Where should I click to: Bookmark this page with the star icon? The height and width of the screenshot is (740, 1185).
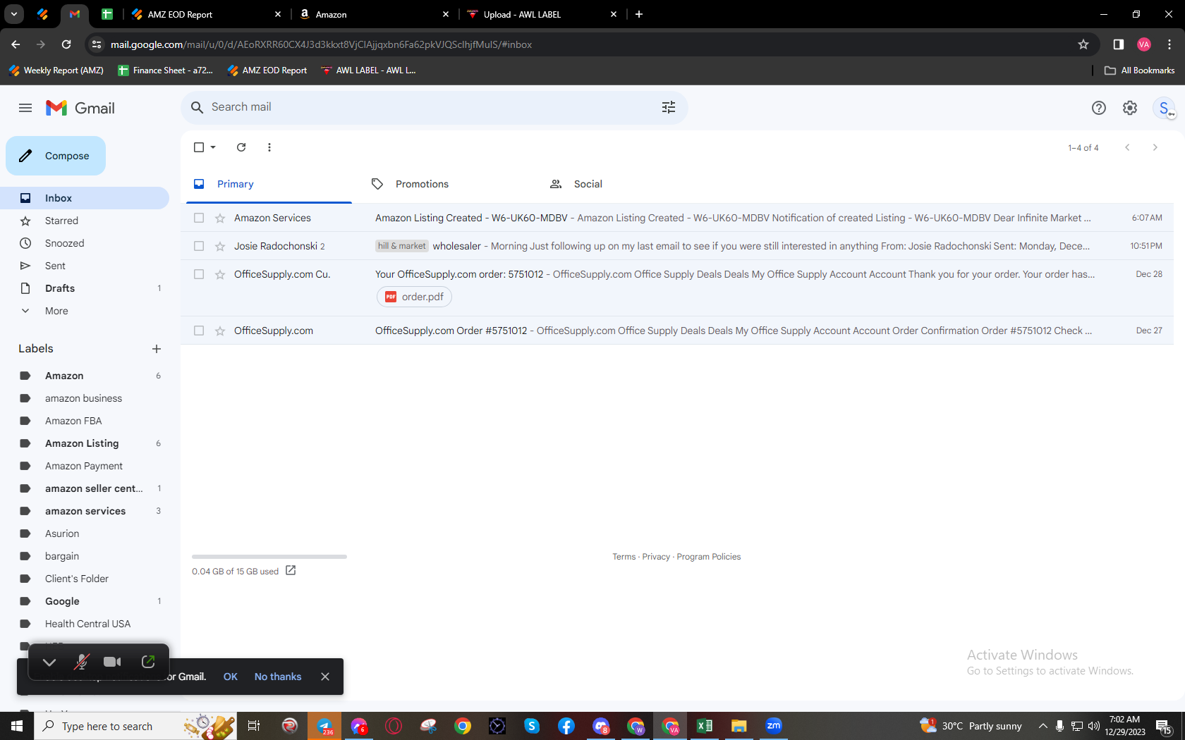click(1083, 44)
